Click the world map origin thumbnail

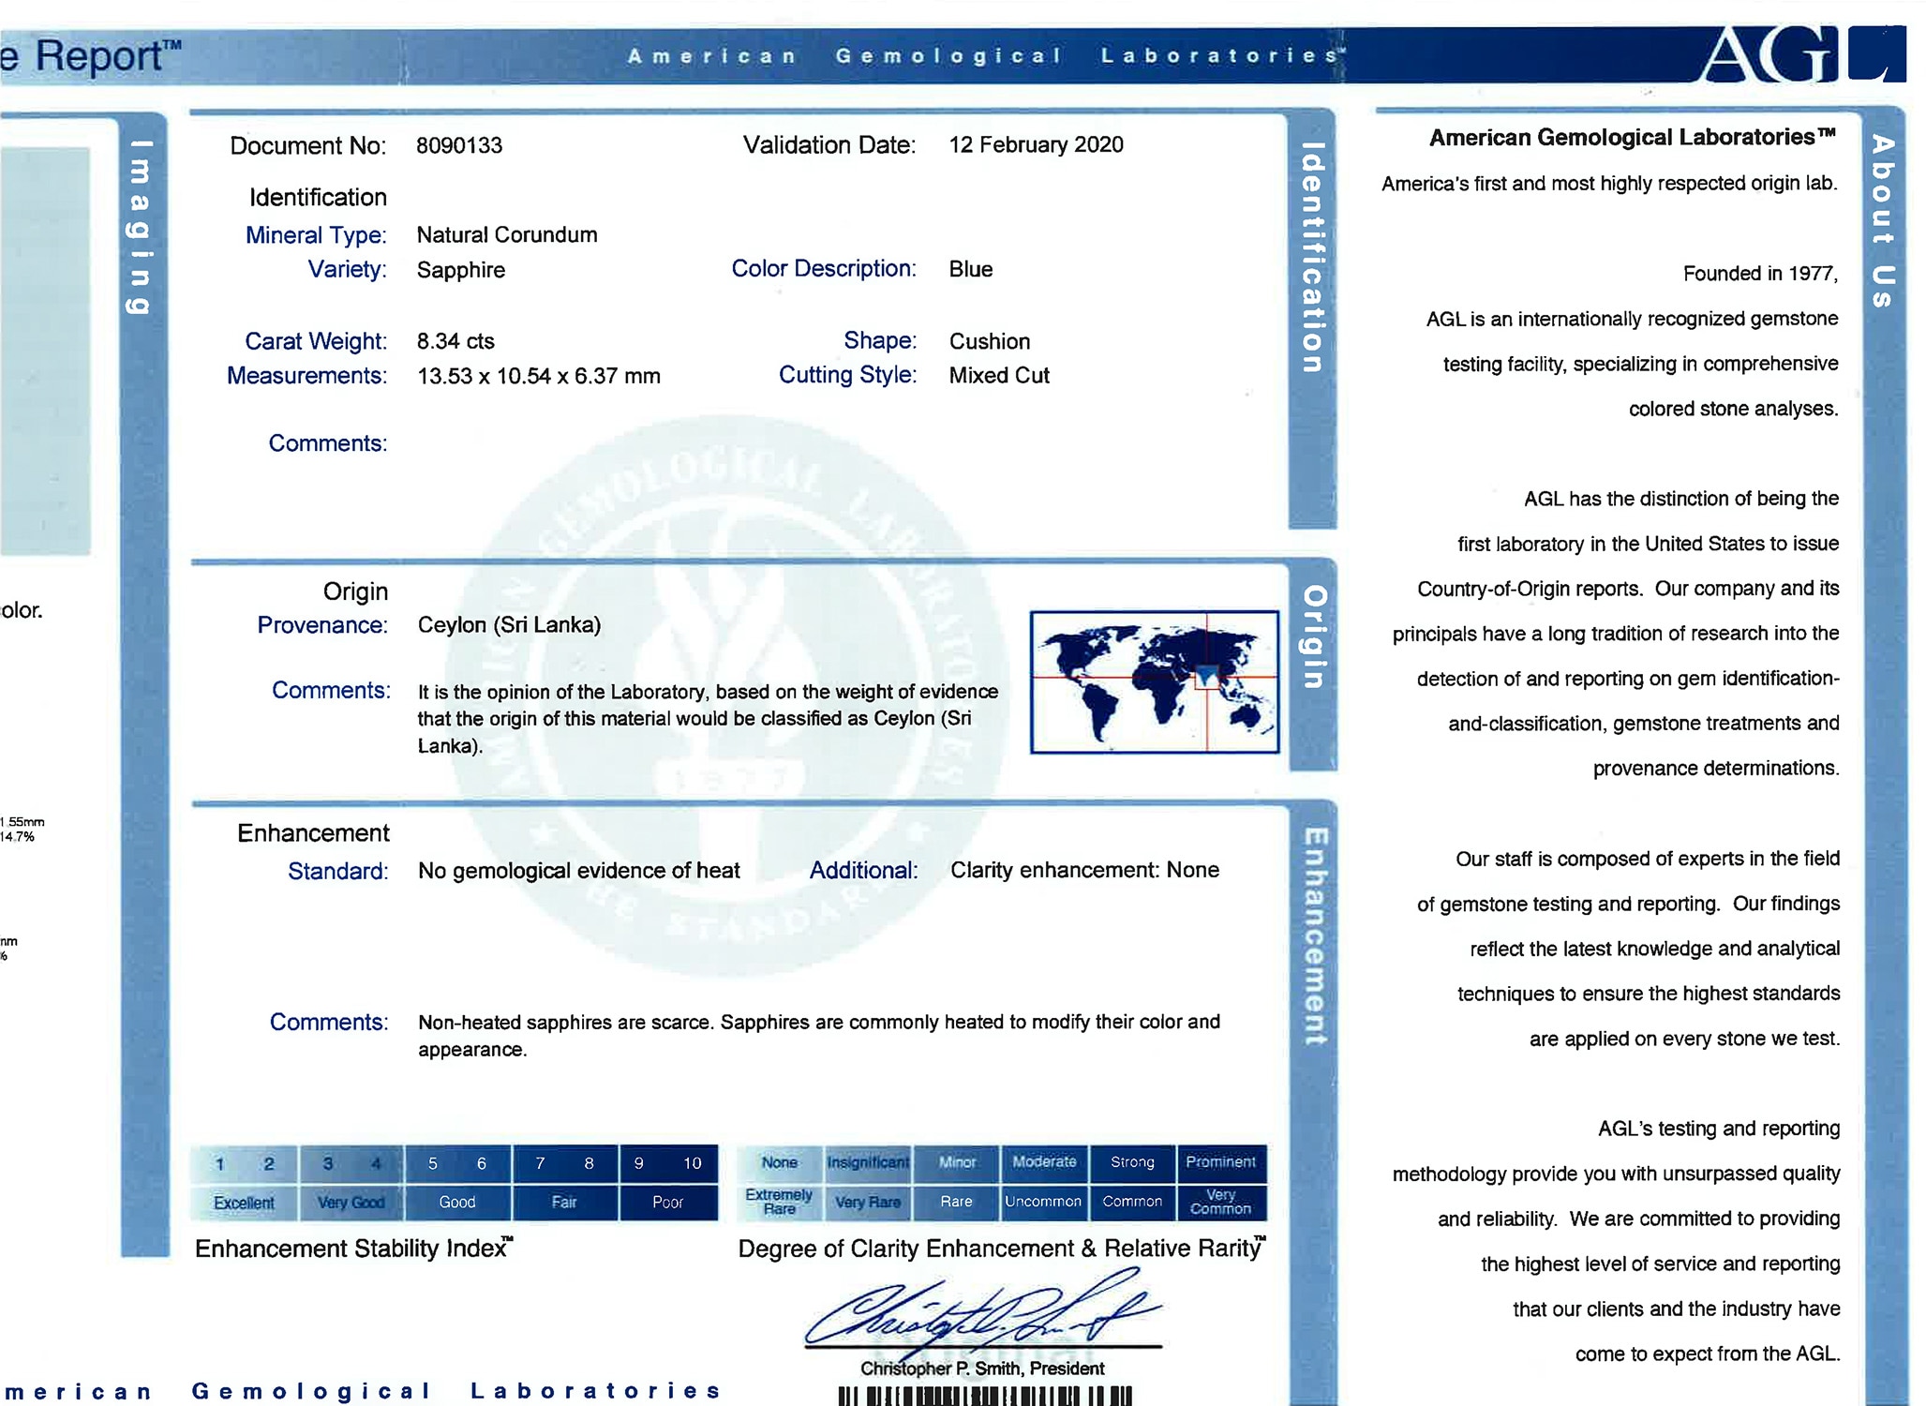pyautogui.click(x=1154, y=681)
